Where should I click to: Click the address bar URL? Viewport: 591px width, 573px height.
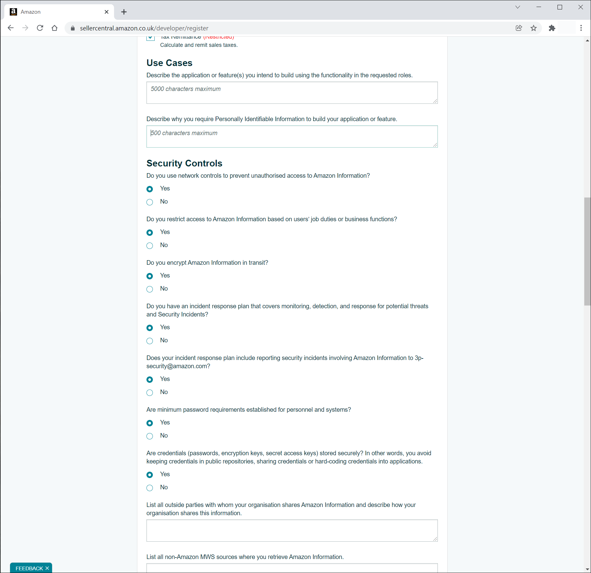click(x=144, y=28)
